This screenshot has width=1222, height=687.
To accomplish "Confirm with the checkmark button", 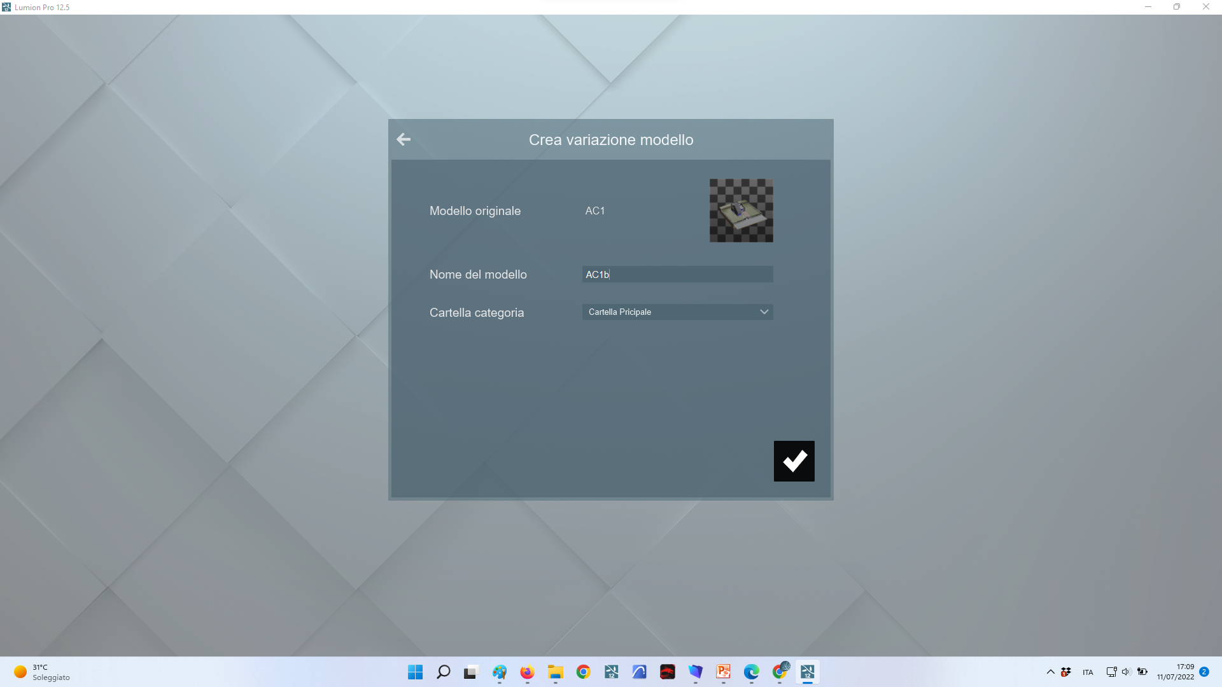I will coord(794,461).
